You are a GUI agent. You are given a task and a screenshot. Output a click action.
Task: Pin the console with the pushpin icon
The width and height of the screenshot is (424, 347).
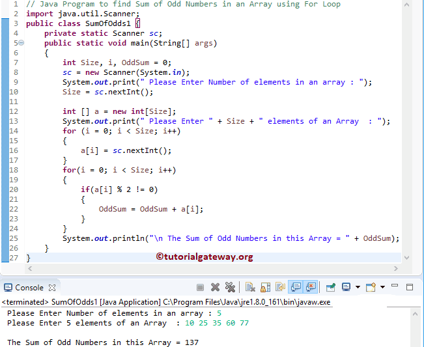coord(331,287)
